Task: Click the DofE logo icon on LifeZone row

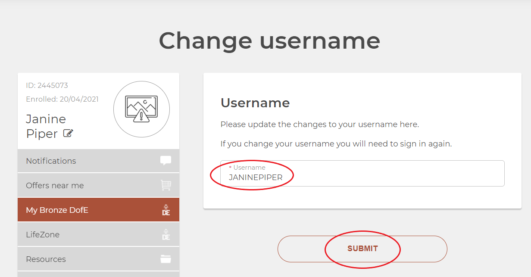Action: pos(166,234)
